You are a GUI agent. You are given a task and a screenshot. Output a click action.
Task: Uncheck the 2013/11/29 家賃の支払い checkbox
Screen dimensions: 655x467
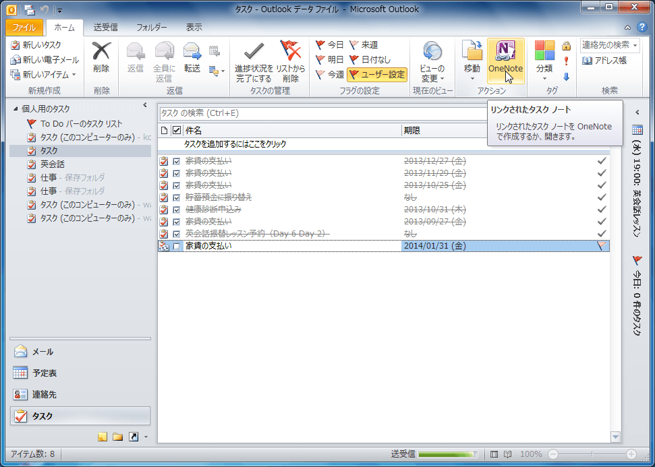point(176,173)
